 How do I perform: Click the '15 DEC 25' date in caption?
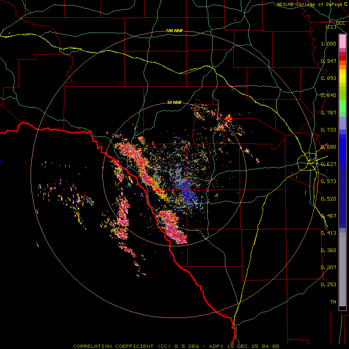243,346
